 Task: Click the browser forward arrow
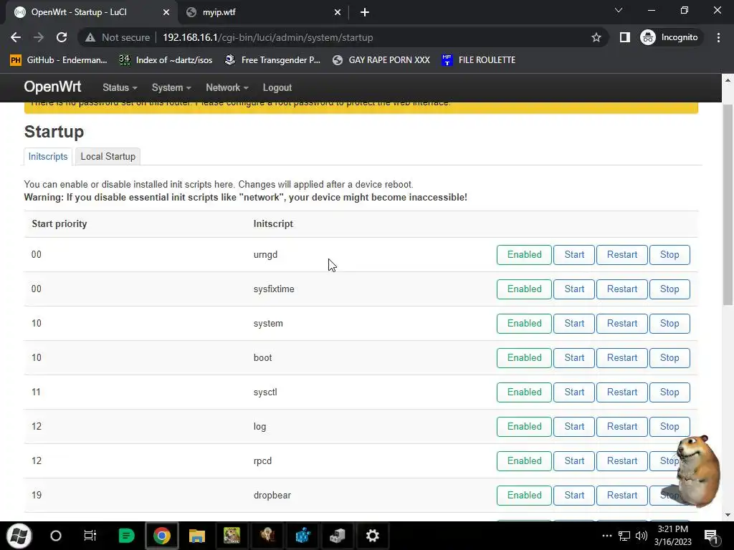(x=39, y=37)
